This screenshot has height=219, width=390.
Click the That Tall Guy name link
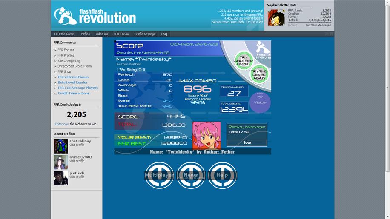point(80,141)
